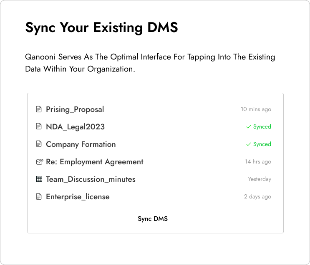Click the email icon for Employment Agreement
The image size is (310, 265).
pyautogui.click(x=40, y=162)
